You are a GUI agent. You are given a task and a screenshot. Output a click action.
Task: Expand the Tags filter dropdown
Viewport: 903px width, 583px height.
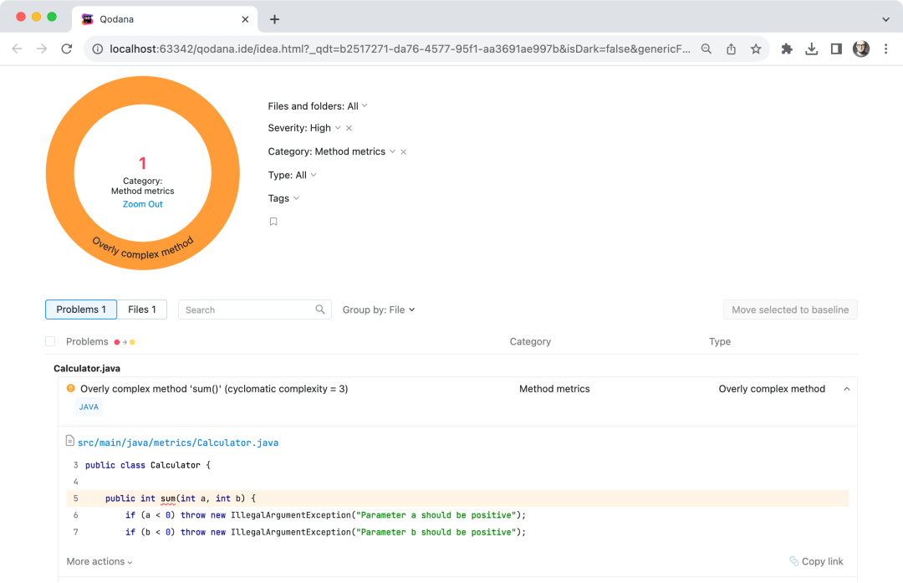tap(283, 198)
